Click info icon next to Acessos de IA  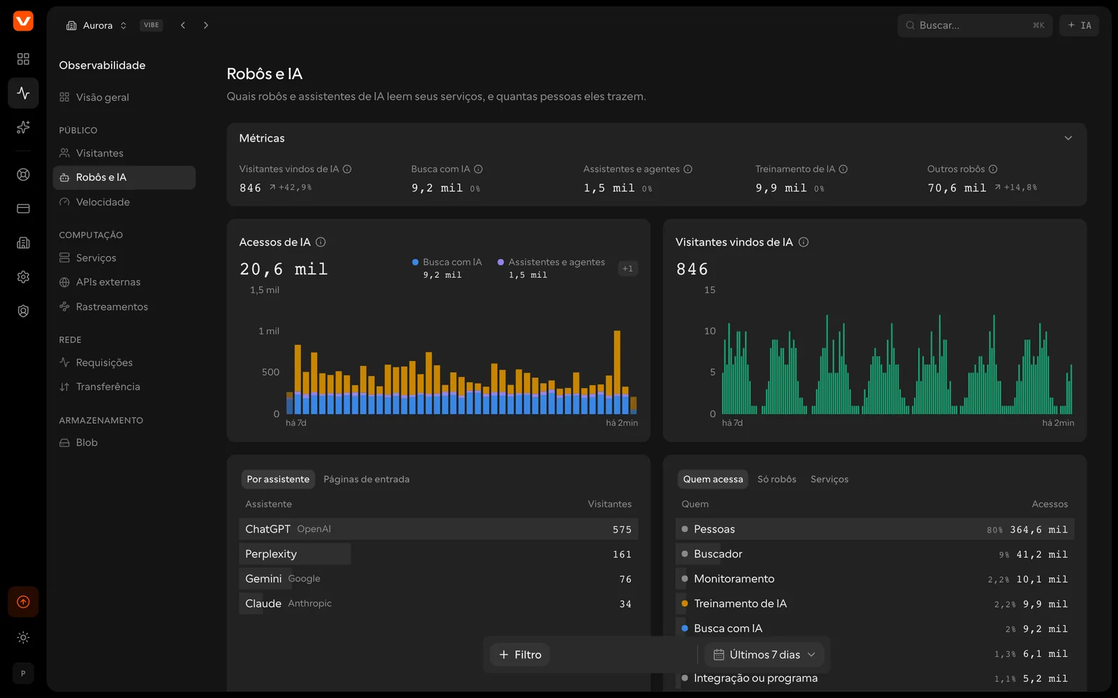click(321, 242)
